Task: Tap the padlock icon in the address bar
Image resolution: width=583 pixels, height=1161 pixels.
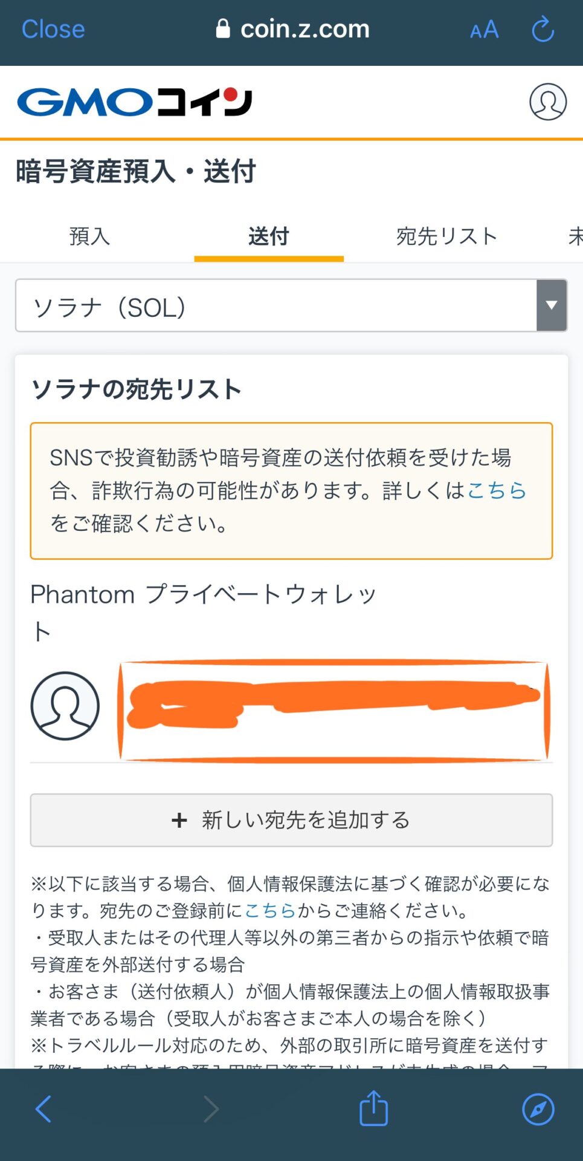Action: (x=224, y=27)
